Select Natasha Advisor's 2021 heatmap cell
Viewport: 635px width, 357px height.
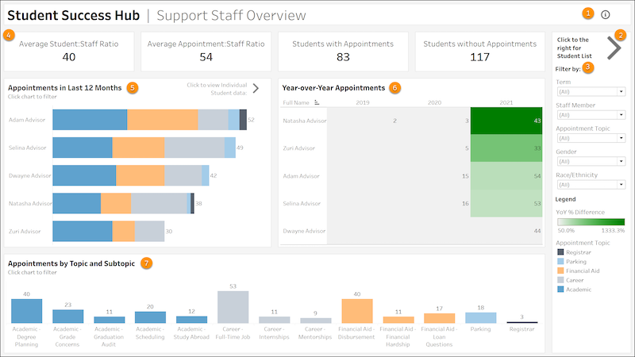(502, 121)
